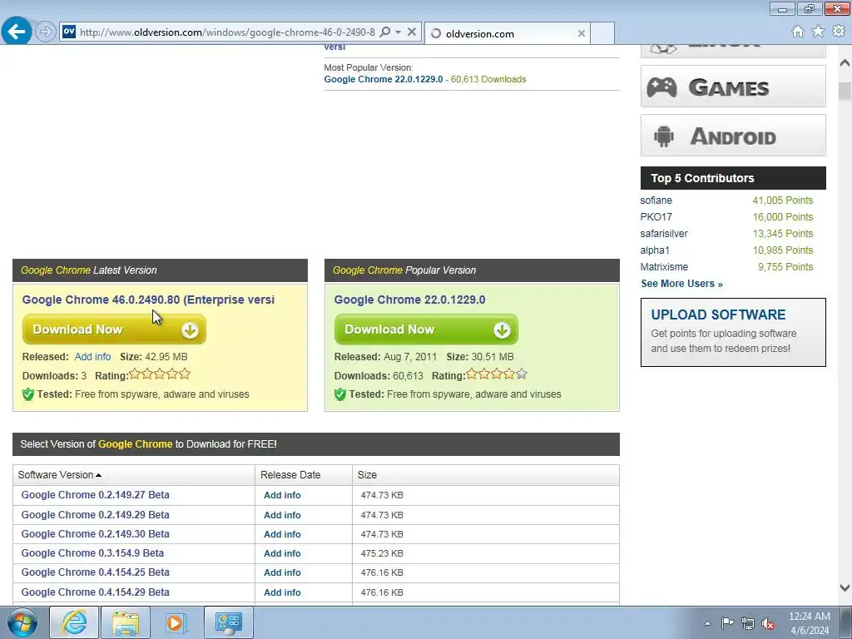This screenshot has width=852, height=639.
Task: Open contributor safarisilver profile
Action: 663,234
